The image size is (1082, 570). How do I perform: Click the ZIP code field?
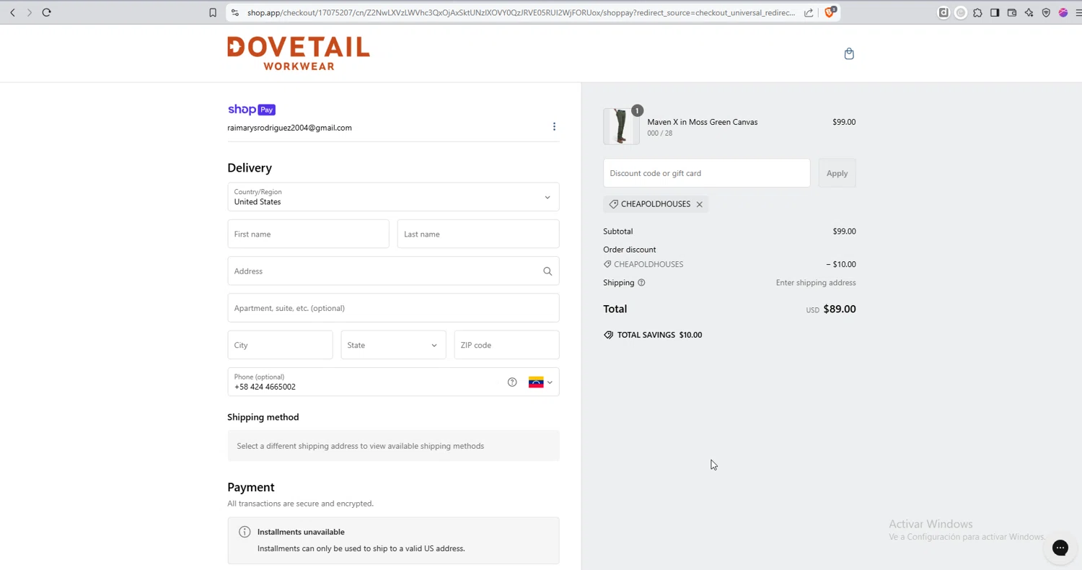(506, 345)
